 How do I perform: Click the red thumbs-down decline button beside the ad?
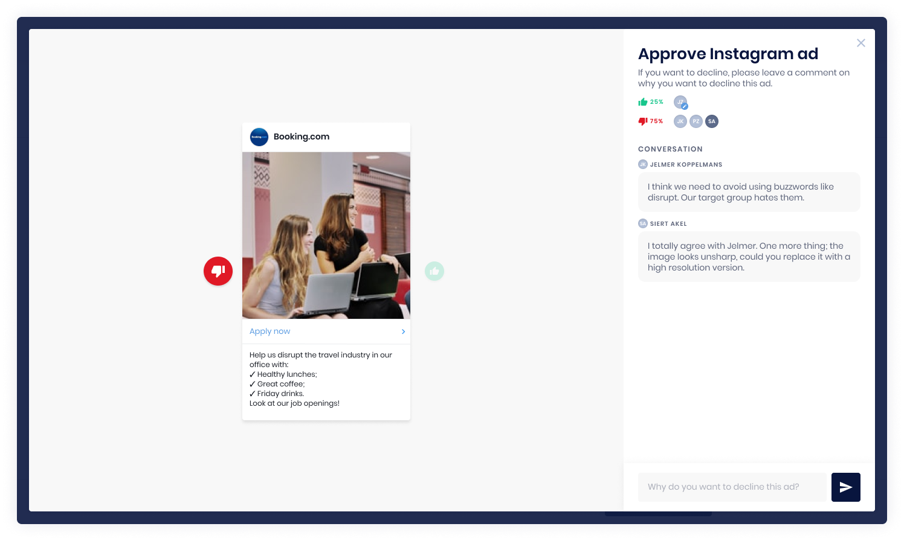(x=218, y=271)
